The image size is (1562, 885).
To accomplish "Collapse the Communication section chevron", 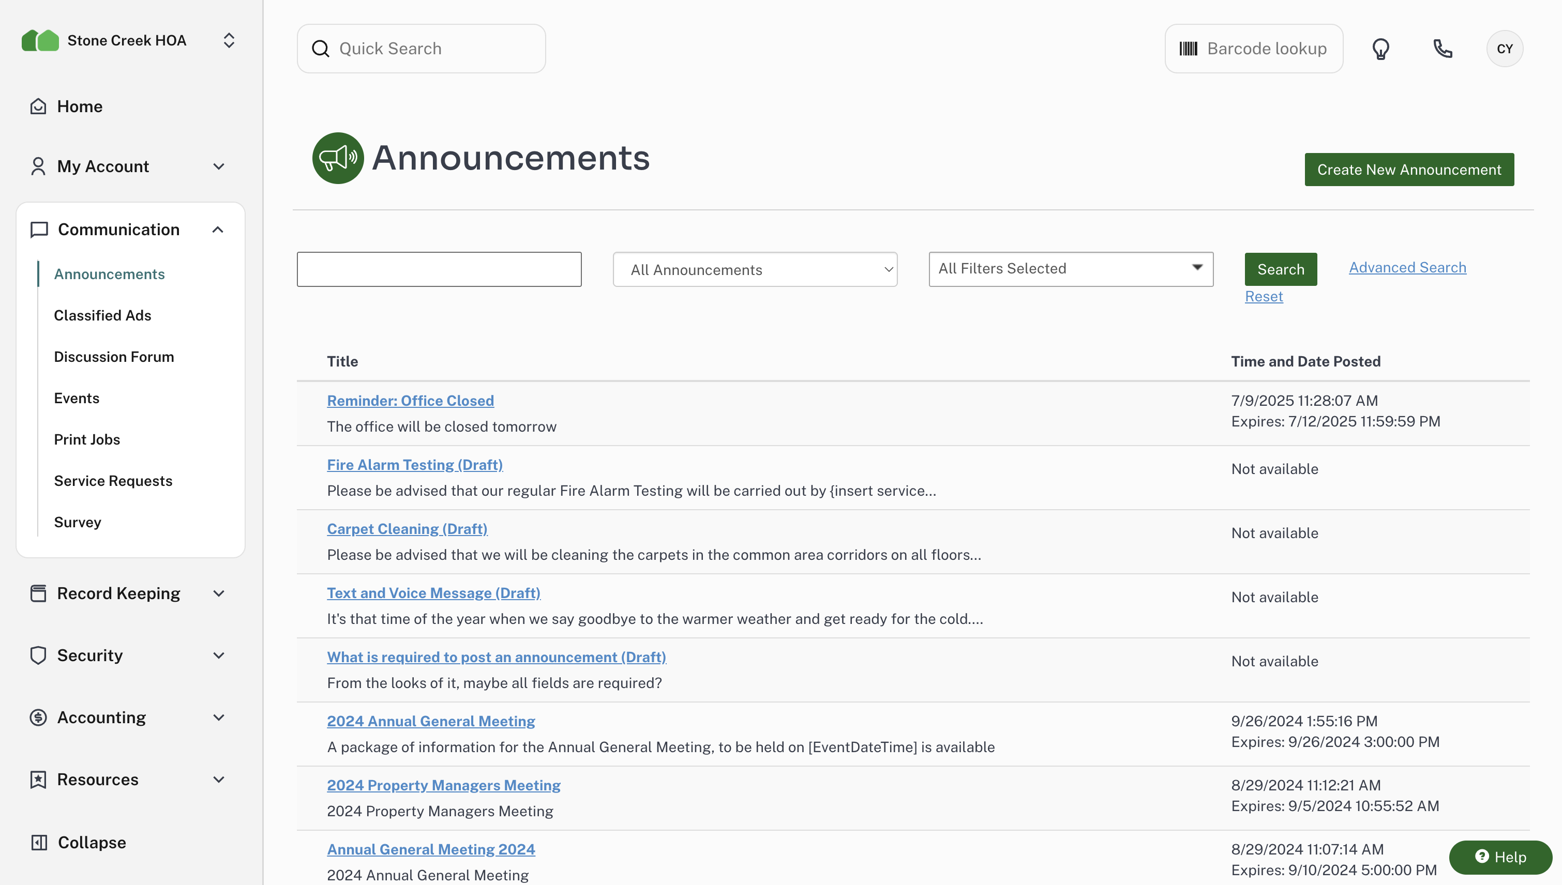I will click(218, 230).
